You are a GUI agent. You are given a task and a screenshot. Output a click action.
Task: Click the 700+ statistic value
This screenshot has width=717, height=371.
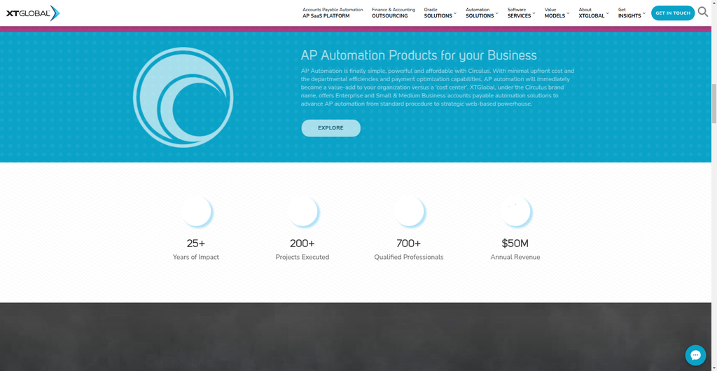point(408,243)
